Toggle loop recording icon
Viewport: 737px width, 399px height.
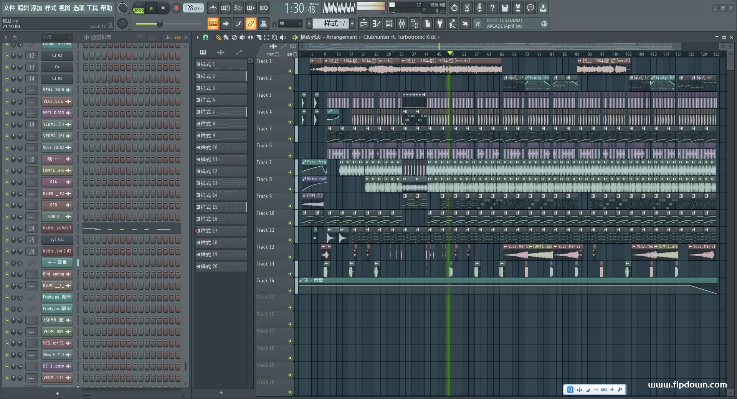coord(264,8)
